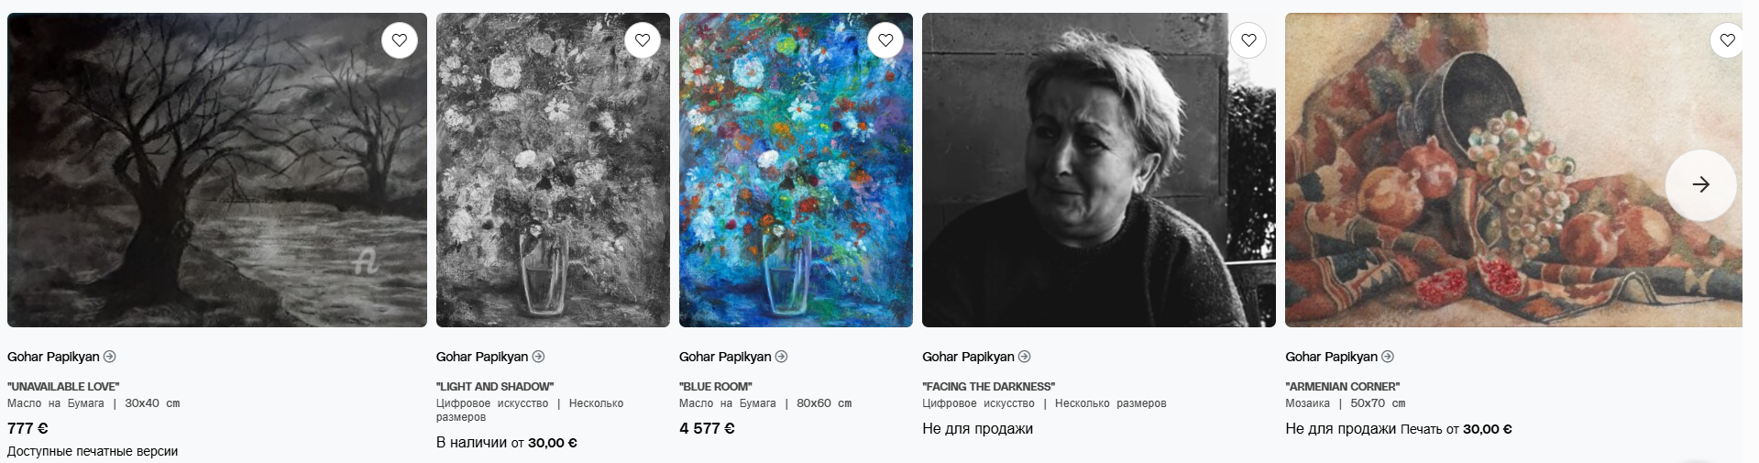
Task: Open the "FACING THE DARKNESS" title link
Action: click(989, 387)
